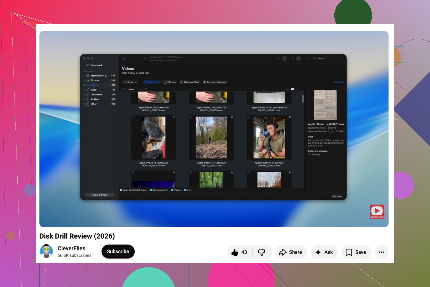Go back with the left arrow toolbar icon
The width and height of the screenshot is (430, 287).
coord(131,58)
